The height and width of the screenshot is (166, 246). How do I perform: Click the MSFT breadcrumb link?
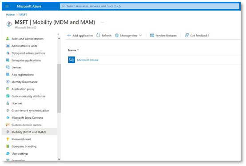(x=23, y=15)
